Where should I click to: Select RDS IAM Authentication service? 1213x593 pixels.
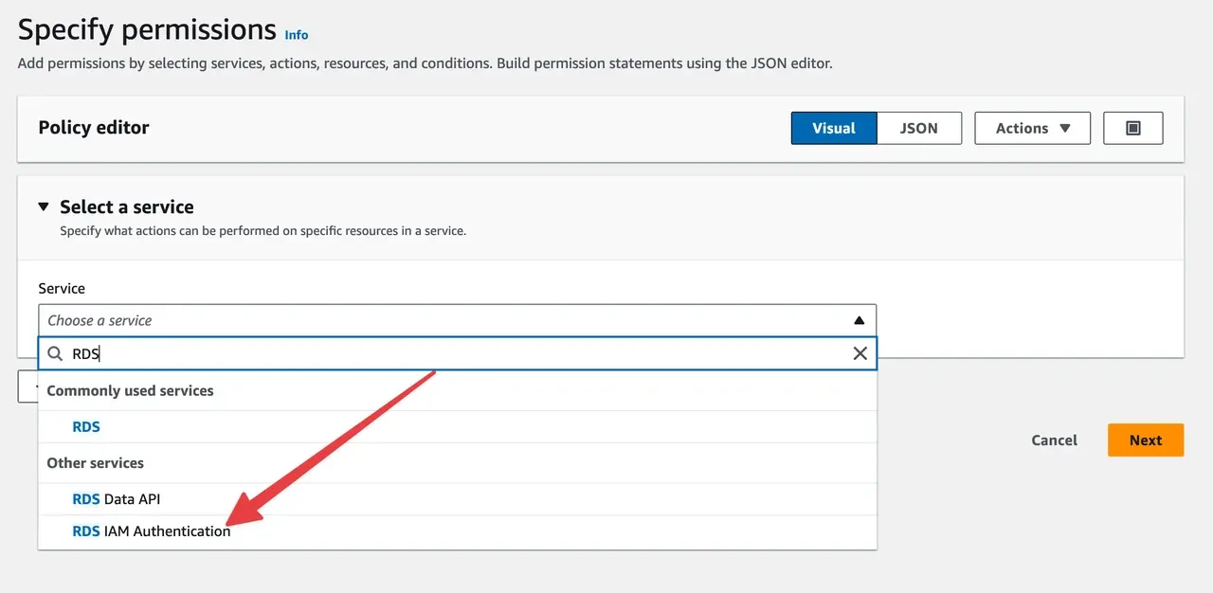tap(151, 530)
